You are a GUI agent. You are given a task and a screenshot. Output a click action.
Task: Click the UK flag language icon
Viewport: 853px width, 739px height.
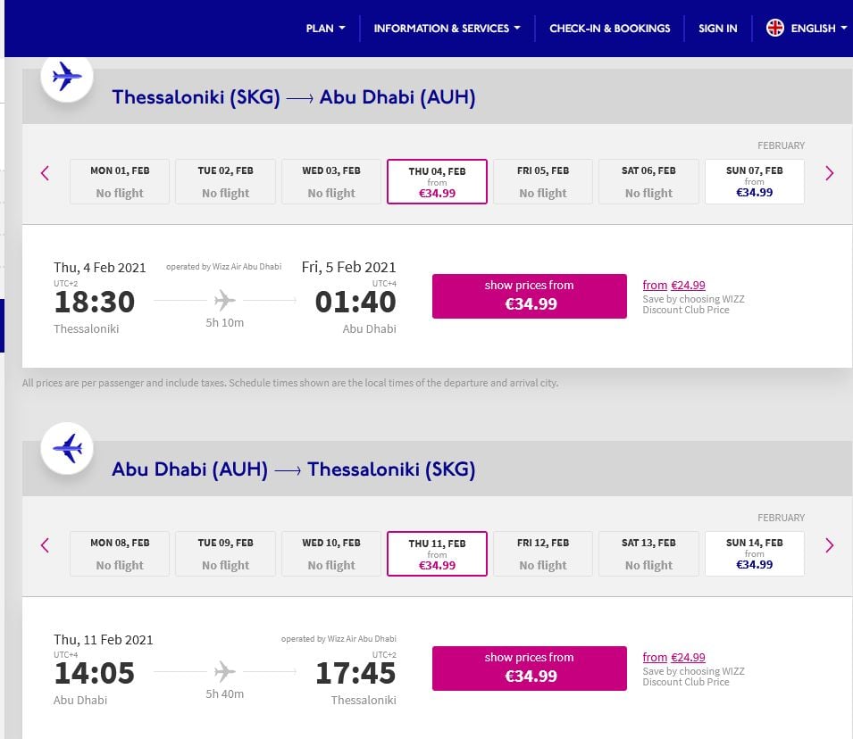[x=775, y=29]
